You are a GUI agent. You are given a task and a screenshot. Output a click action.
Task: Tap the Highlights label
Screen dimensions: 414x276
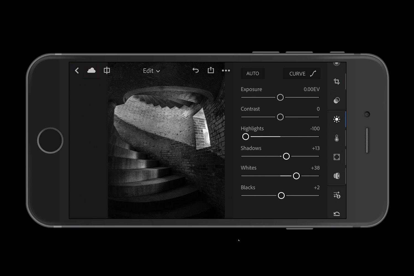point(252,128)
